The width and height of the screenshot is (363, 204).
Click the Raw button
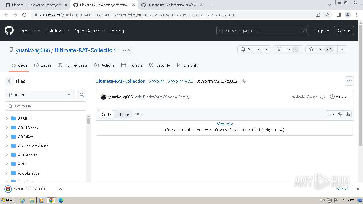pyautogui.click(x=331, y=114)
